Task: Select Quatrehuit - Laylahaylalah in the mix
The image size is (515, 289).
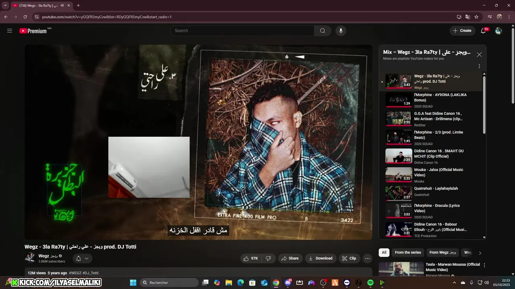Action: [431, 193]
